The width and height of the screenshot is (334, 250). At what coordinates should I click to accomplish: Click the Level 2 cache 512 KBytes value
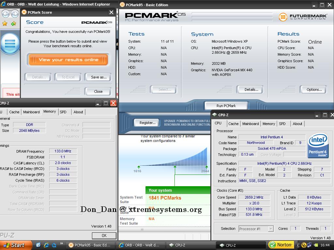click(x=314, y=209)
